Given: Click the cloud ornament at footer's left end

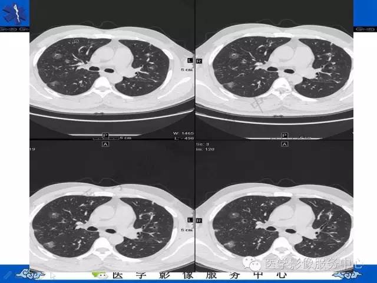Looking at the screenshot, I should (x=31, y=274).
